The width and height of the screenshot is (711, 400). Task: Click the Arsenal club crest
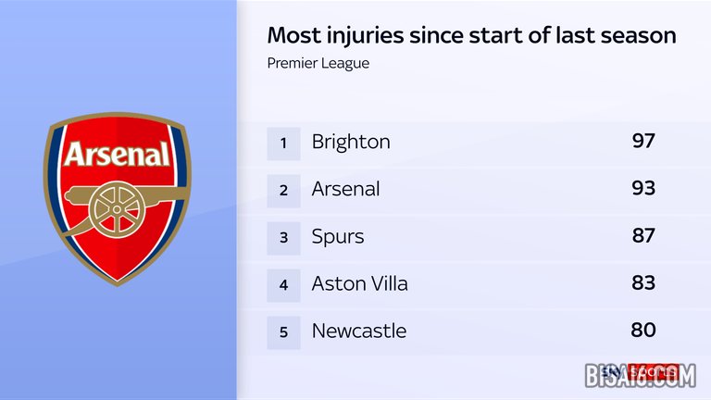(118, 198)
